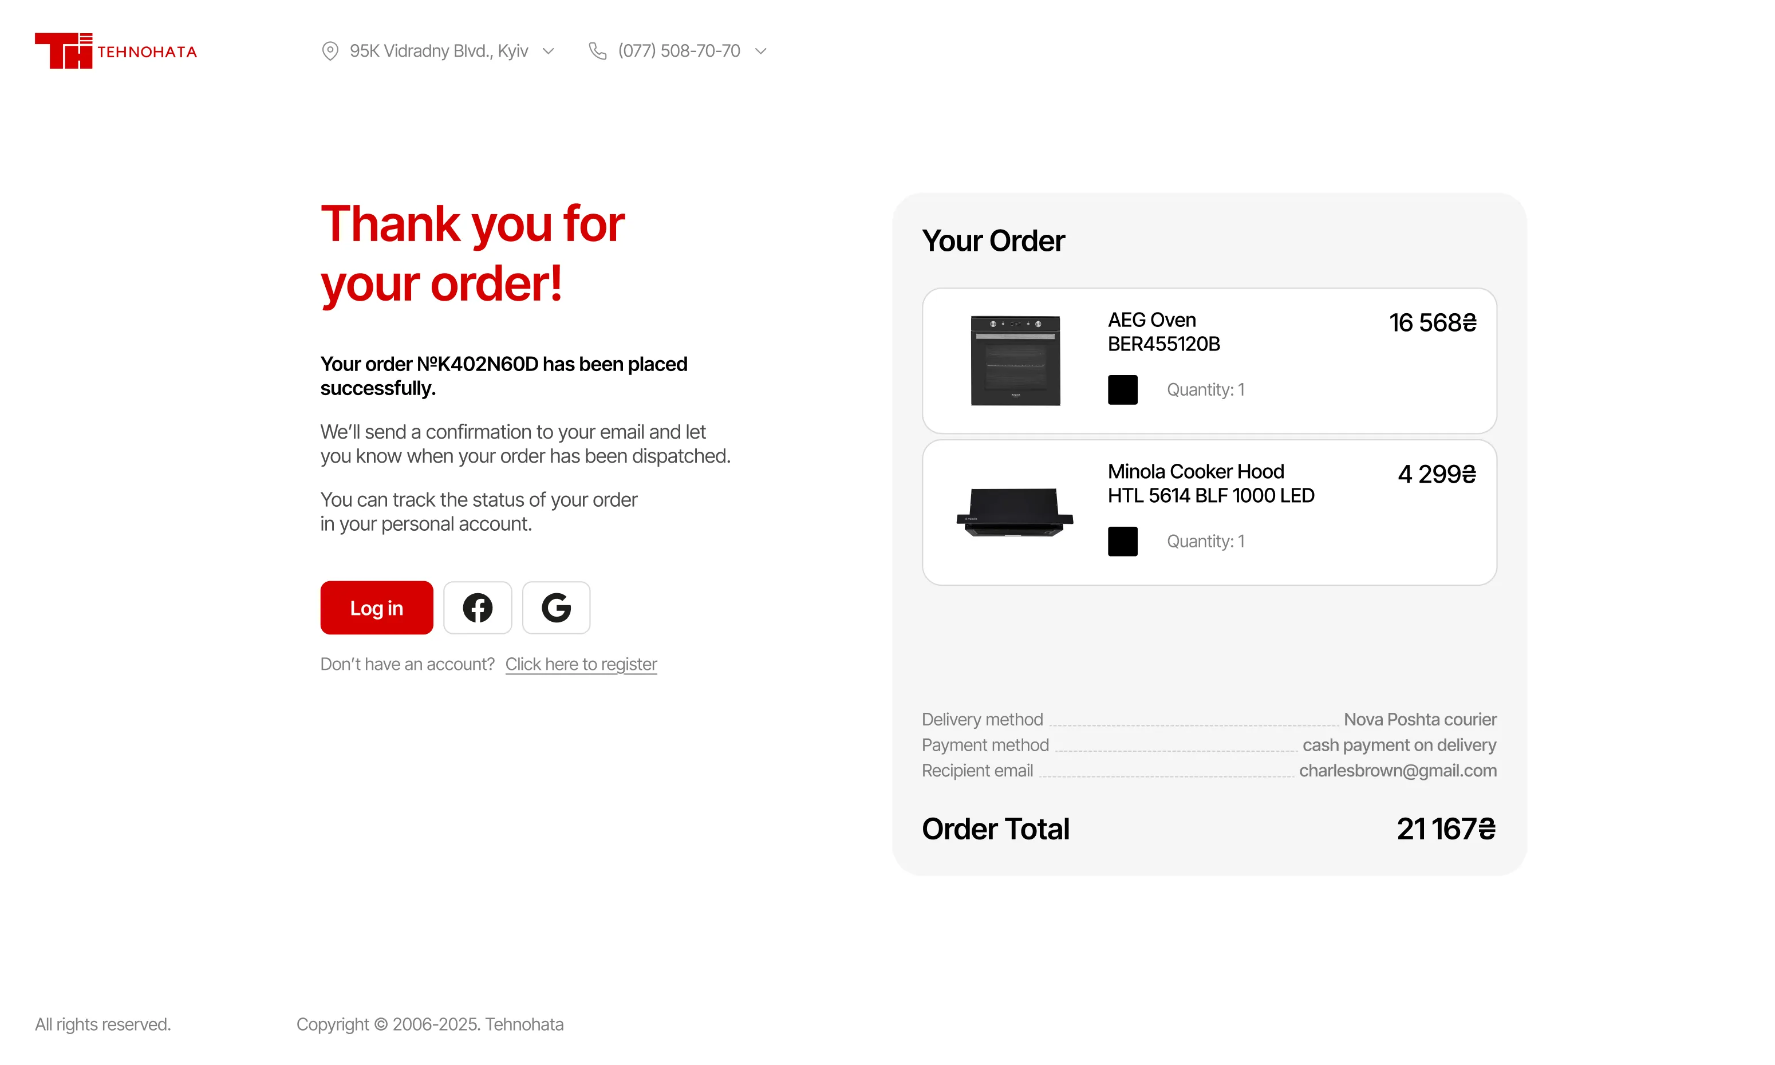Image resolution: width=1775 pixels, height=1065 pixels.
Task: Click the Minola Cooker Hood thumbnail
Action: coord(1015,512)
